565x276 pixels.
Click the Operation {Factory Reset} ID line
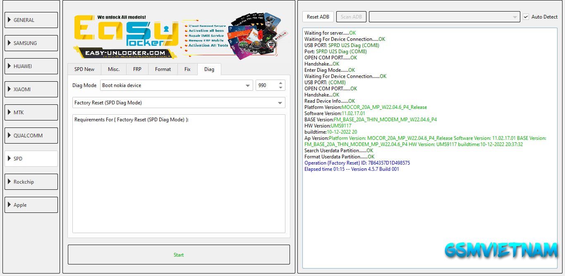357,163
